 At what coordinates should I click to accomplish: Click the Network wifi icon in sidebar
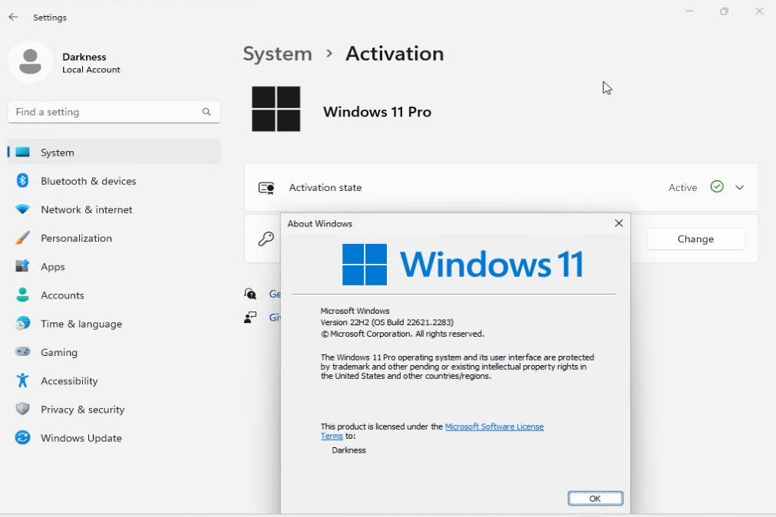point(22,209)
